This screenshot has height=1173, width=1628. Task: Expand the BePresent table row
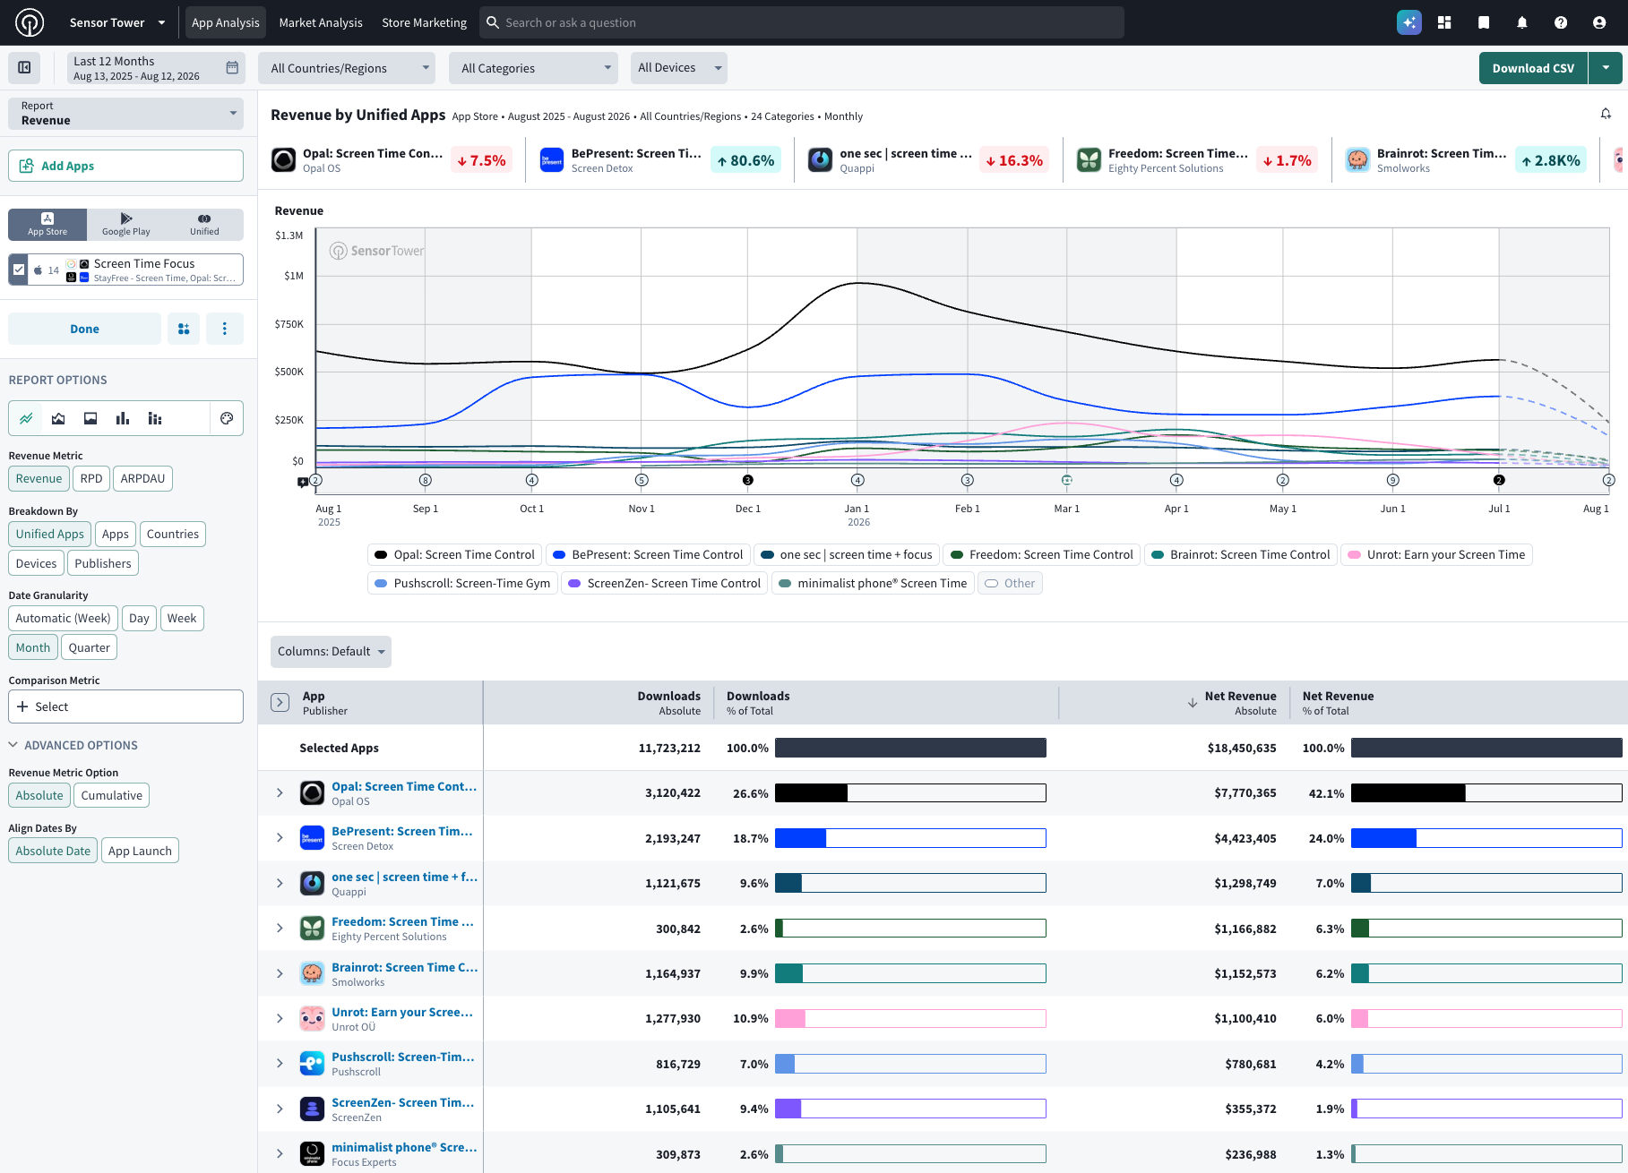click(280, 838)
